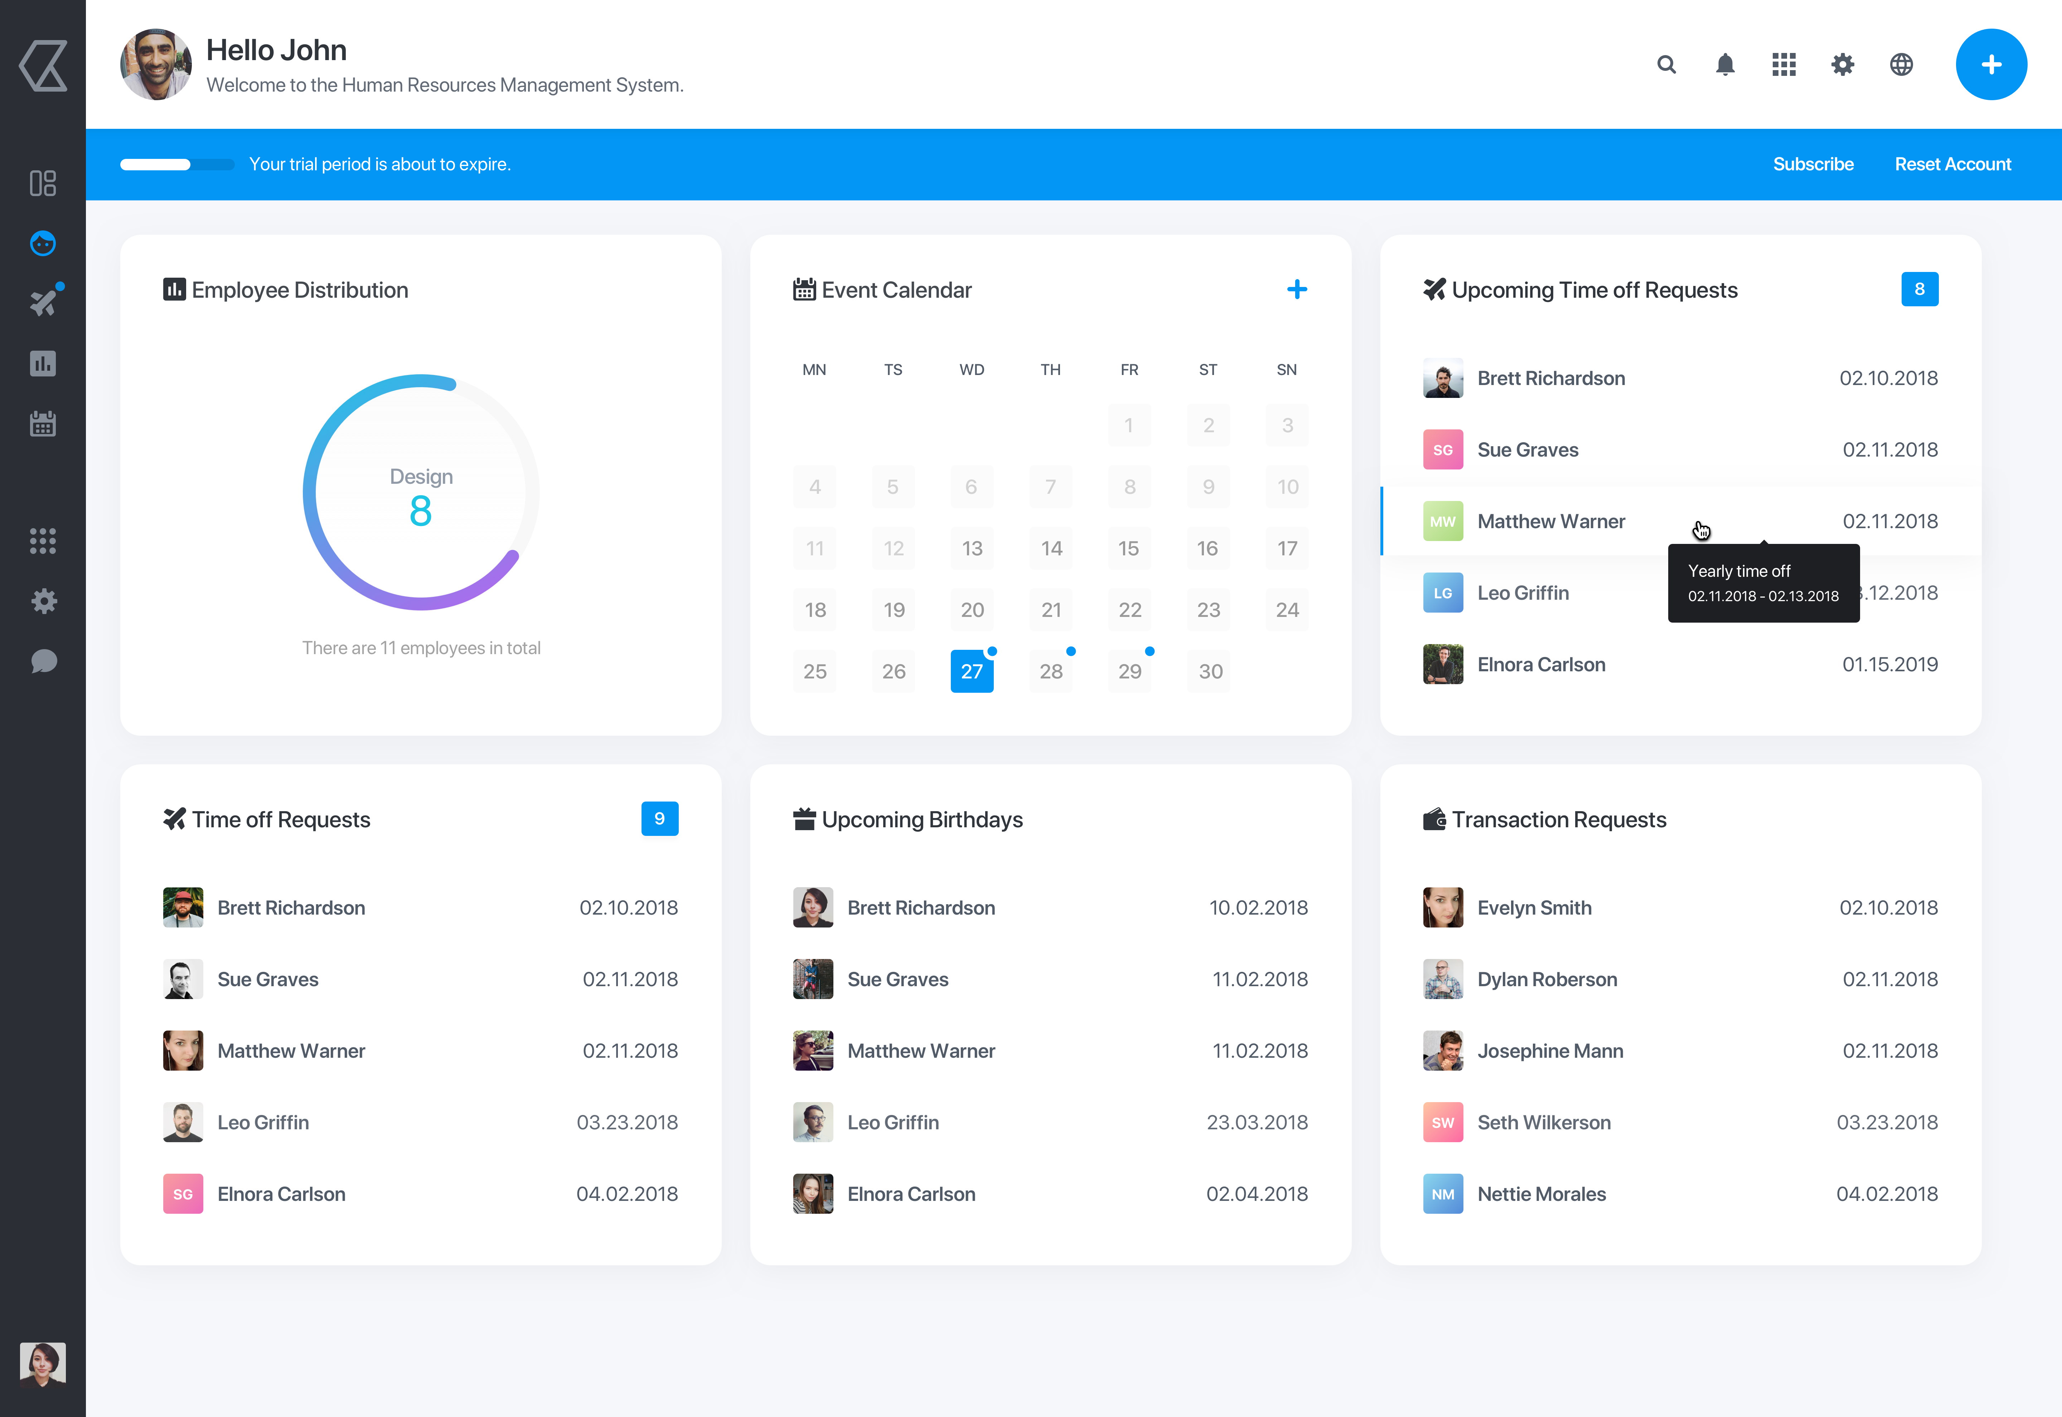Click the Subscribe link
The image size is (2062, 1417).
click(x=1812, y=164)
